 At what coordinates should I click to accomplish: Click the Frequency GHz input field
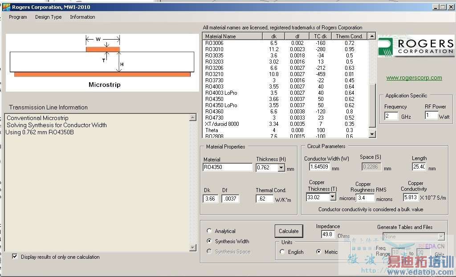(391, 116)
